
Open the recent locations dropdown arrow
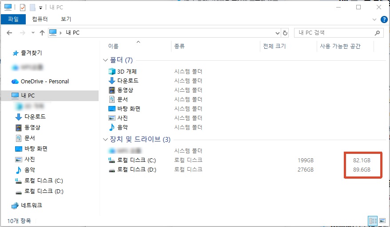pyautogui.click(x=33, y=33)
